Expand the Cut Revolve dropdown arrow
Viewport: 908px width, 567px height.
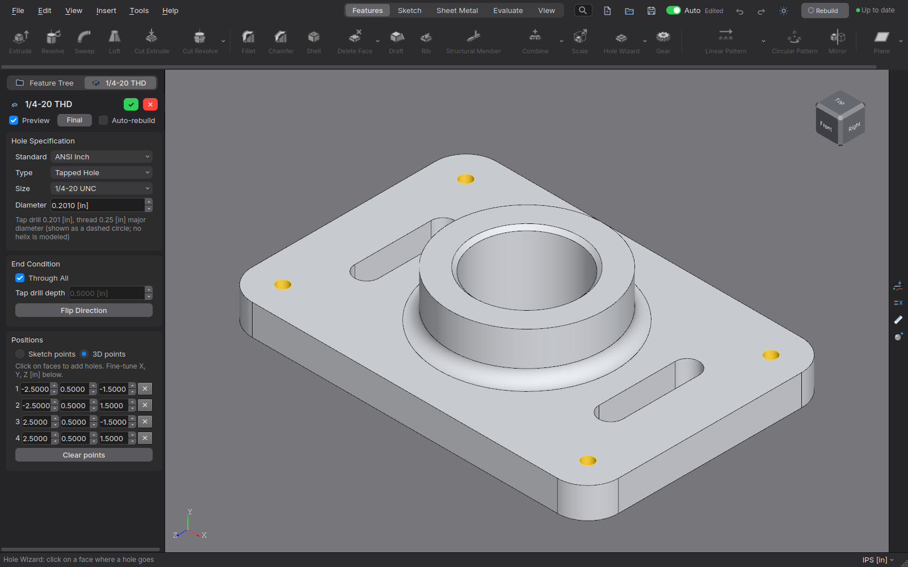click(x=223, y=41)
